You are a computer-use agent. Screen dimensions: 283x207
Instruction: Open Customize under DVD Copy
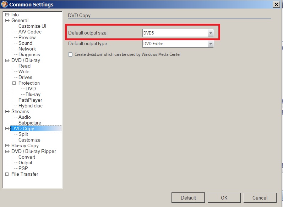click(29, 140)
